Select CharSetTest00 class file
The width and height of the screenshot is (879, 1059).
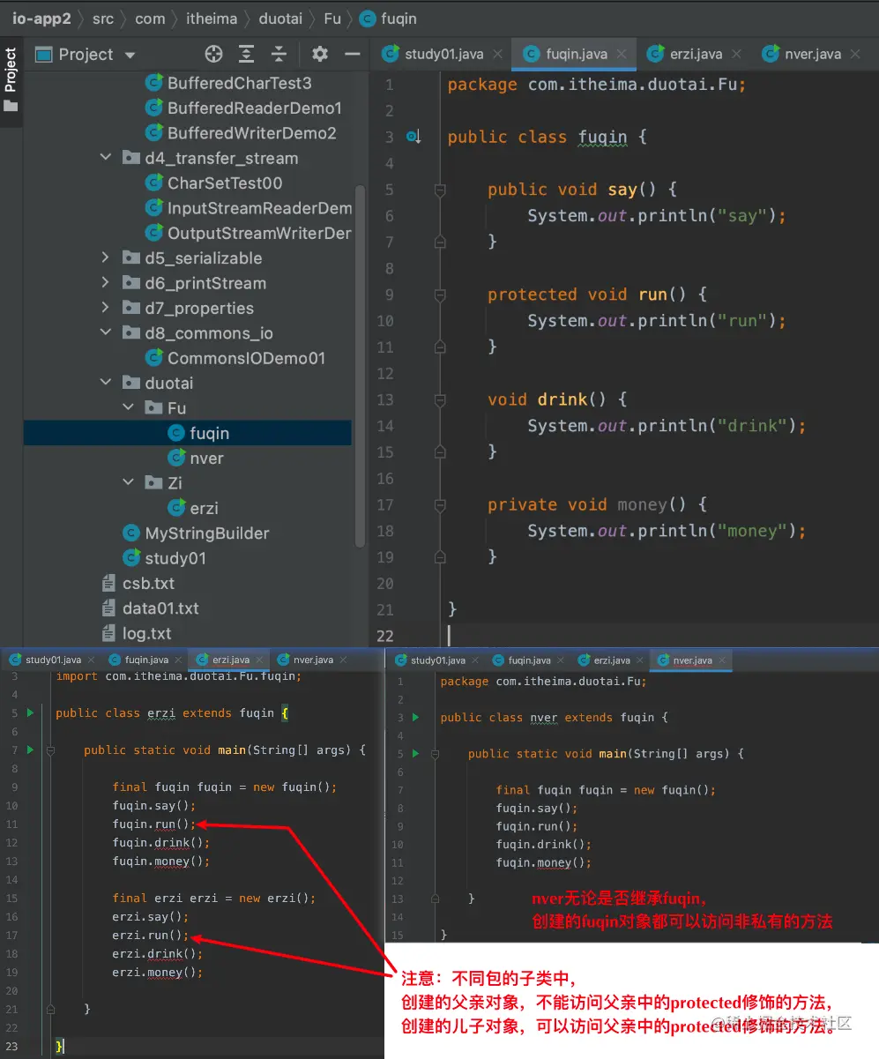coord(214,183)
